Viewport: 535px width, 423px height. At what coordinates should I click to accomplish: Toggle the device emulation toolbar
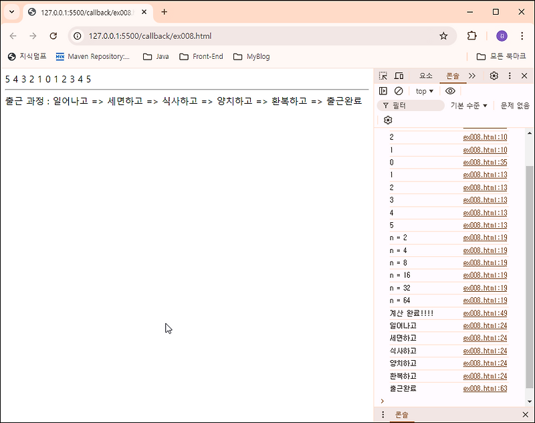pos(399,76)
